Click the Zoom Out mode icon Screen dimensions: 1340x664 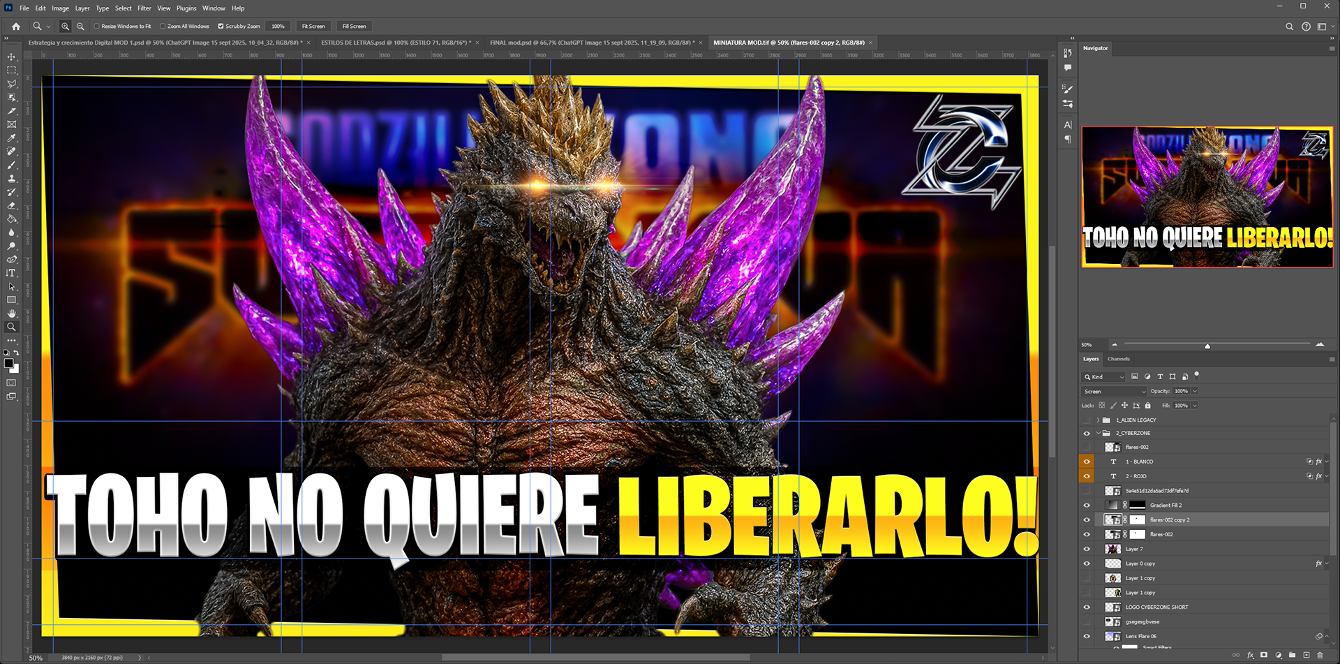point(80,26)
